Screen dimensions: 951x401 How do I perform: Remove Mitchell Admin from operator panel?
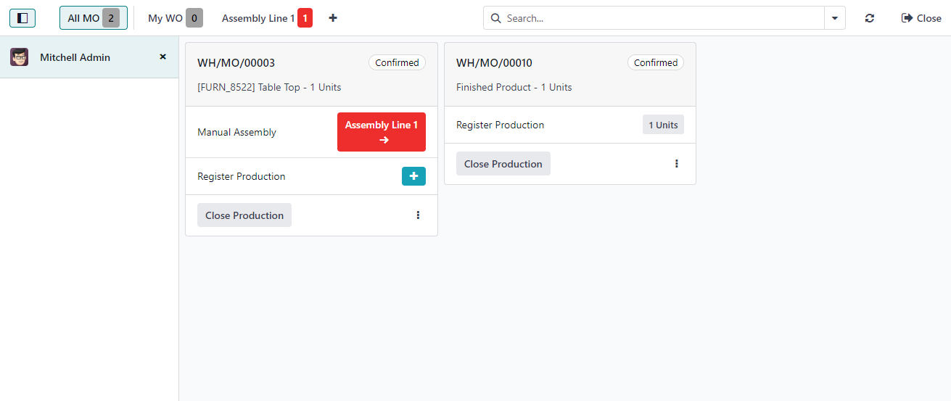[162, 57]
